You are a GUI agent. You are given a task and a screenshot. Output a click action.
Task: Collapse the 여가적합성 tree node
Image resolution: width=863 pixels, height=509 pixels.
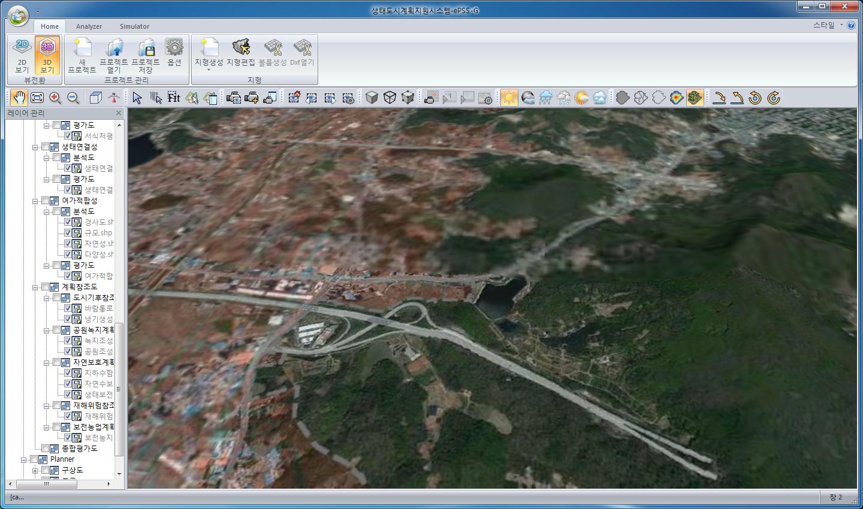pyautogui.click(x=35, y=201)
